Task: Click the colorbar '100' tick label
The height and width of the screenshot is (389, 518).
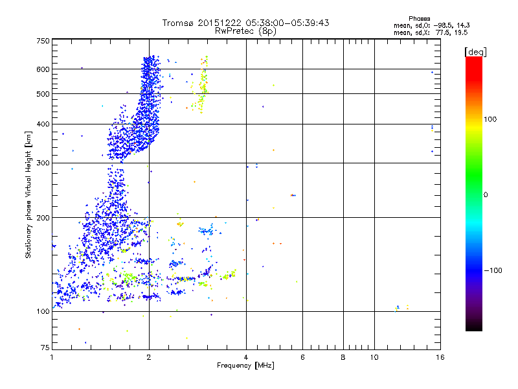Action: 490,119
